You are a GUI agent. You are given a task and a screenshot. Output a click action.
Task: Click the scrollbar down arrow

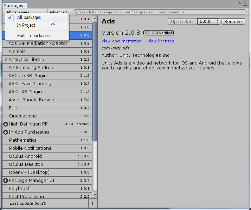coord(95,195)
